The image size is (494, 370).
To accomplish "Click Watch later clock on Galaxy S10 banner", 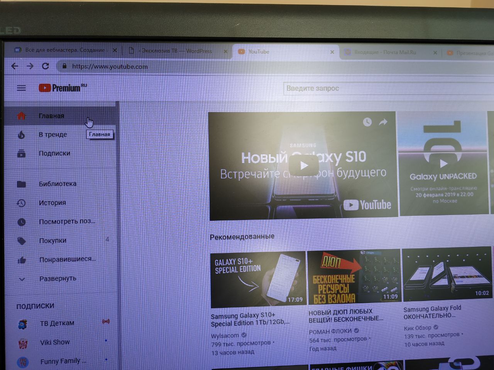I will point(367,122).
